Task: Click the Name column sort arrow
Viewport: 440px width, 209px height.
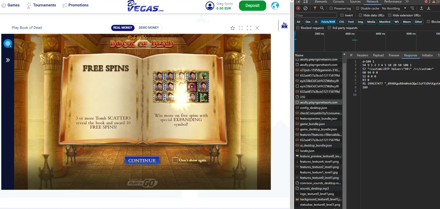Action: coord(344,54)
